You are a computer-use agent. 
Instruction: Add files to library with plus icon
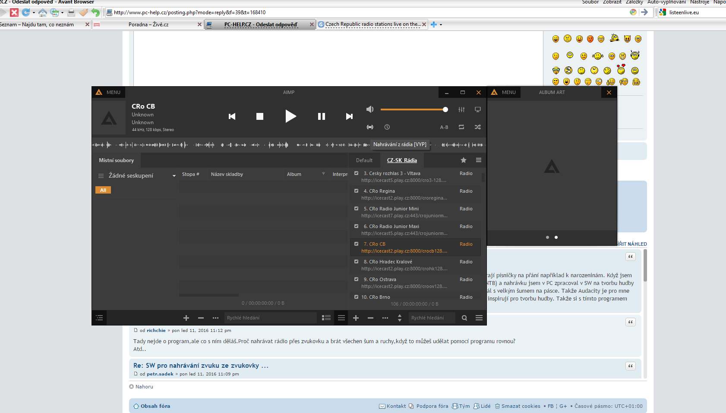pyautogui.click(x=186, y=318)
